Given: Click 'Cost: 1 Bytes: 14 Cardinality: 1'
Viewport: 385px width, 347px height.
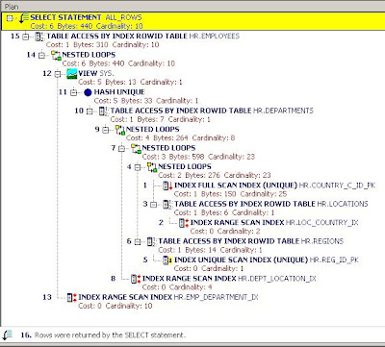Looking at the screenshot, I should coord(210,250).
